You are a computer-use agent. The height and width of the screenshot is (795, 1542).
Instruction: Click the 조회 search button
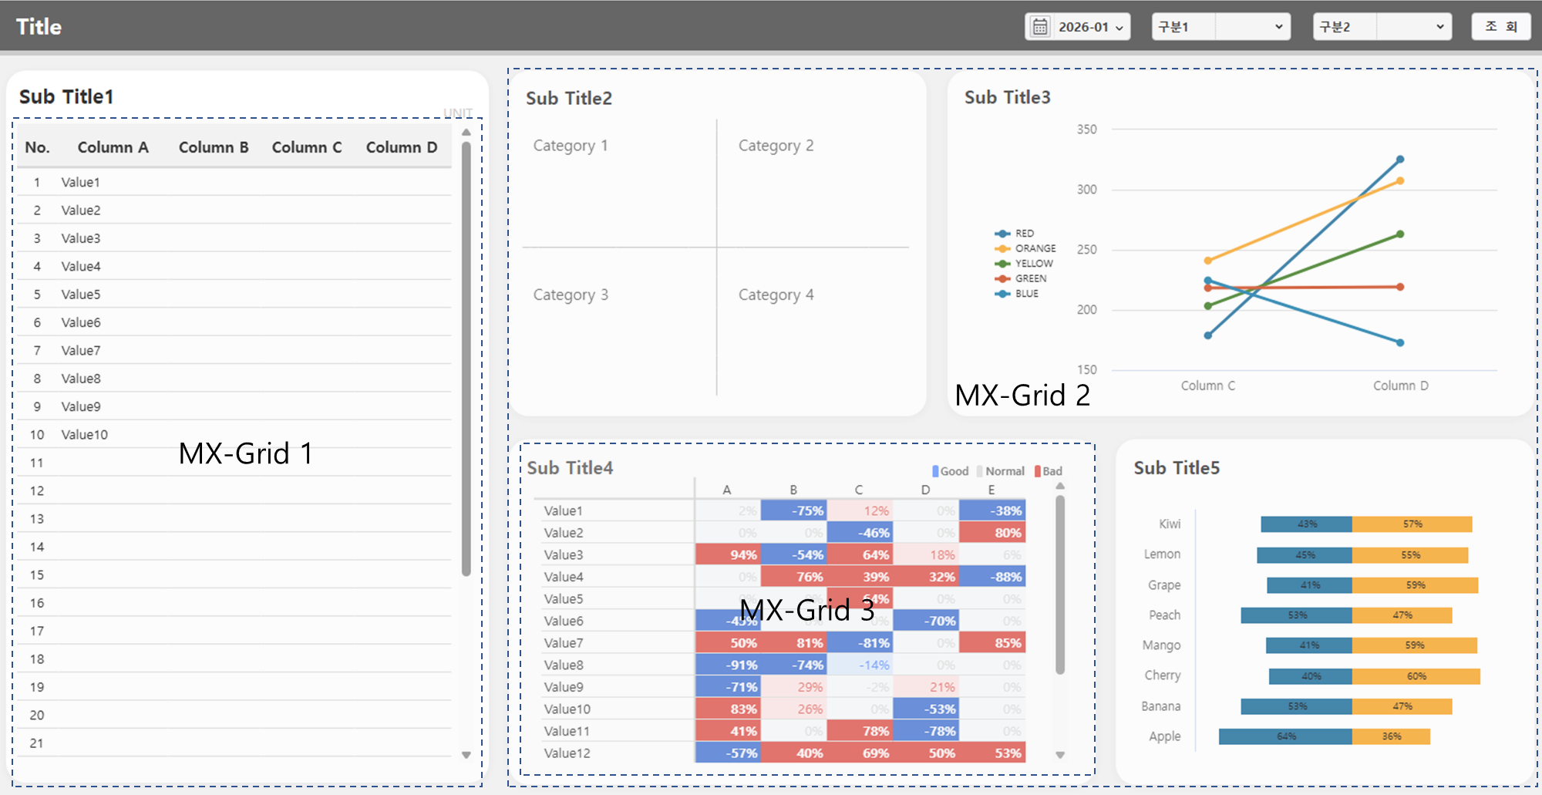tap(1500, 26)
